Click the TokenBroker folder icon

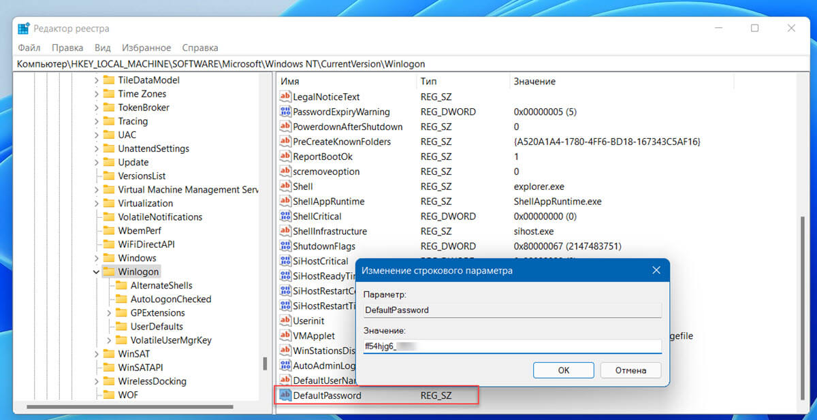click(108, 108)
